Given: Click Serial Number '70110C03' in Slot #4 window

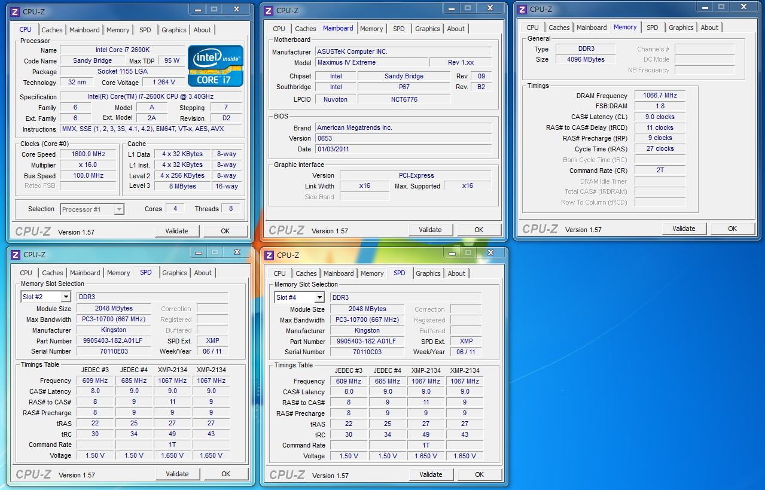Looking at the screenshot, I should (367, 352).
